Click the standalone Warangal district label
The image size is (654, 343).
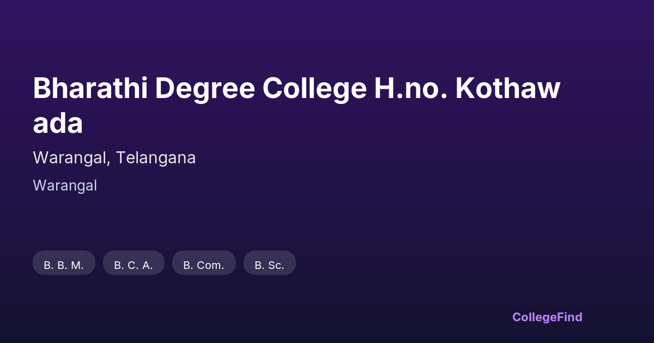[x=65, y=186]
